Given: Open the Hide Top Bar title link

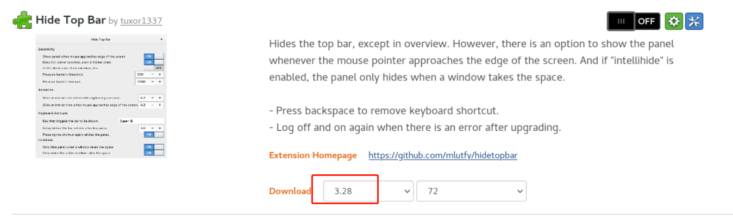Looking at the screenshot, I should coord(71,20).
